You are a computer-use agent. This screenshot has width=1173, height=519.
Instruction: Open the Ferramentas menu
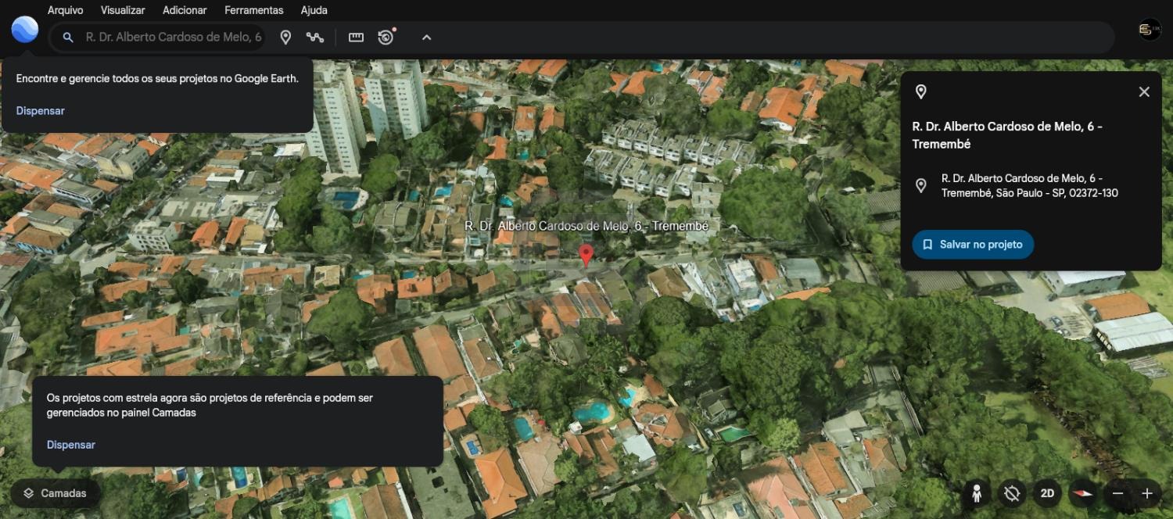(253, 10)
